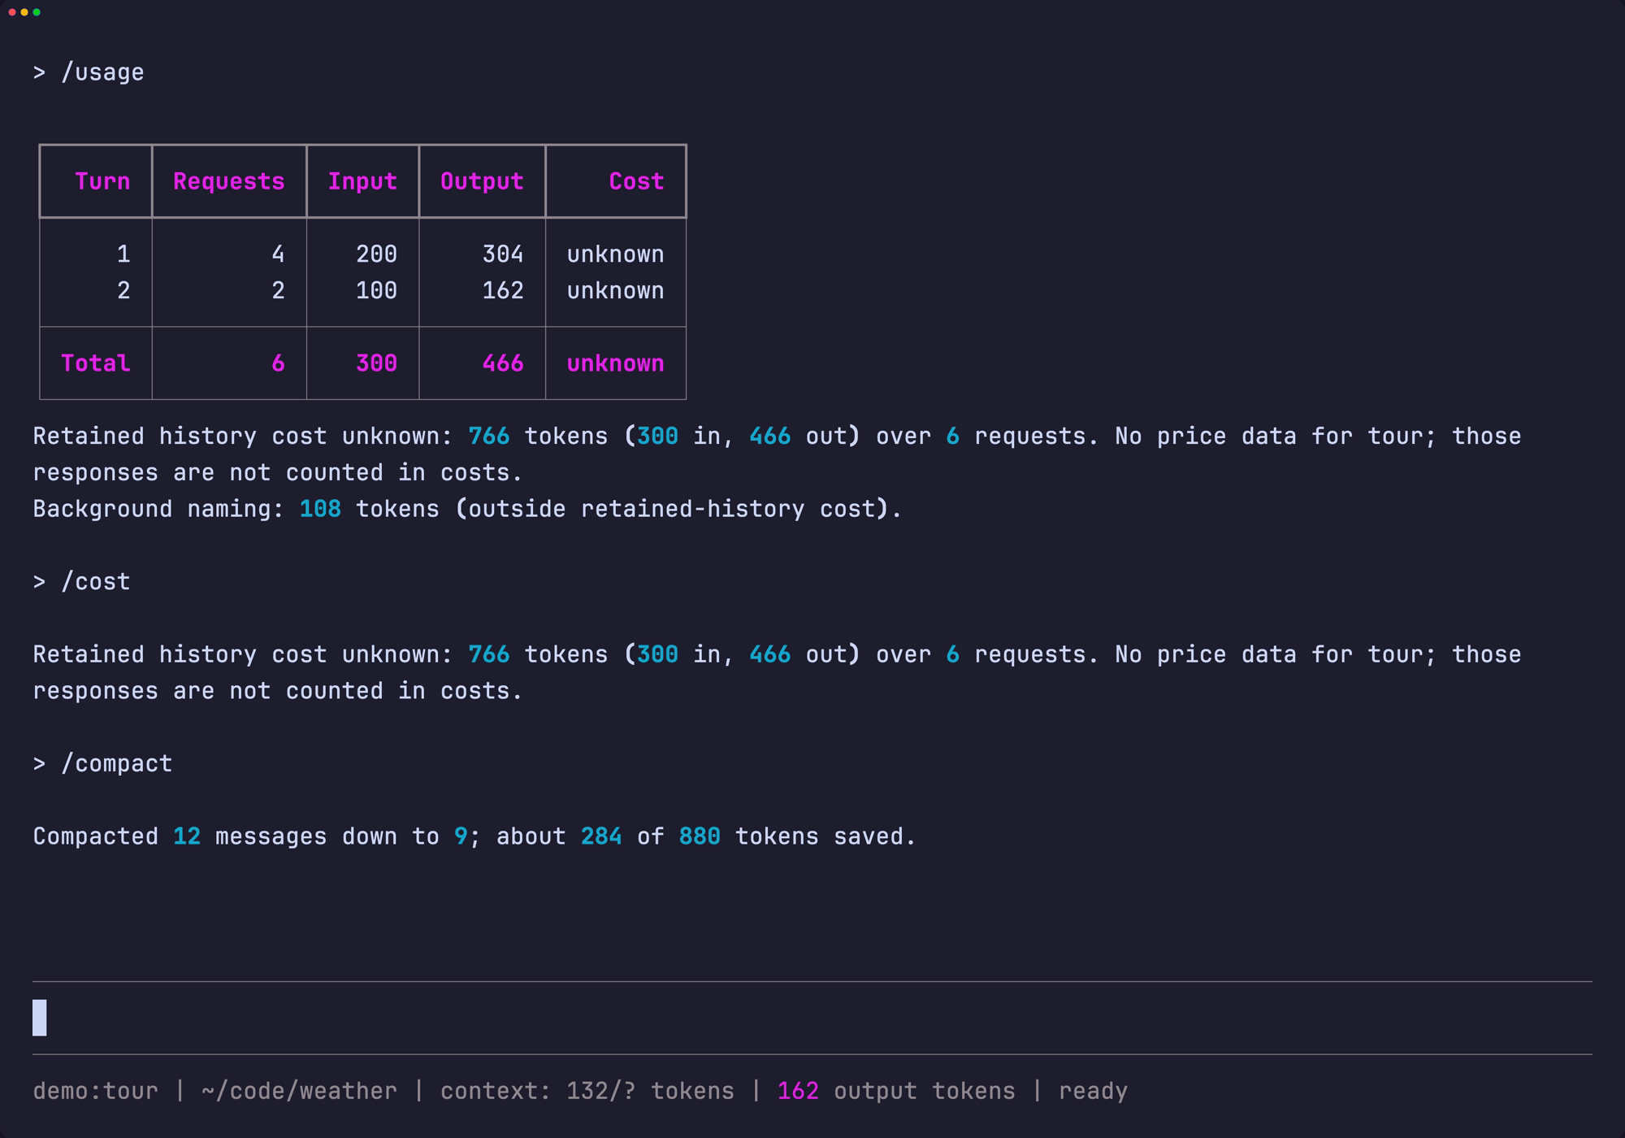Click the "unknown" cost in Total row
Viewport: 1625px width, 1138px height.
tap(616, 363)
